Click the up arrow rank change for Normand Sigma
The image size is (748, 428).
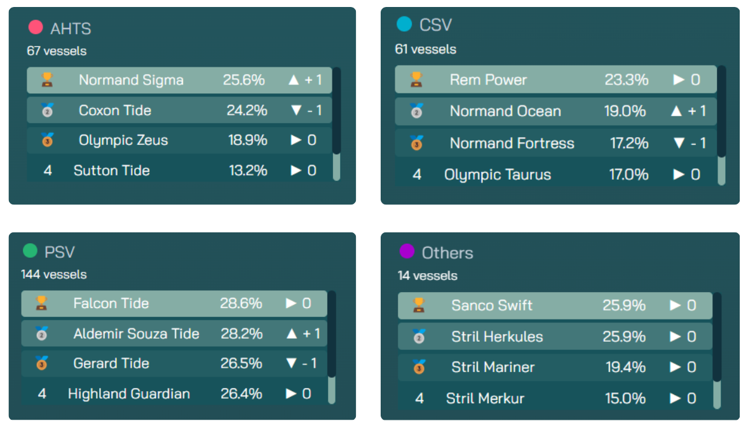point(294,80)
